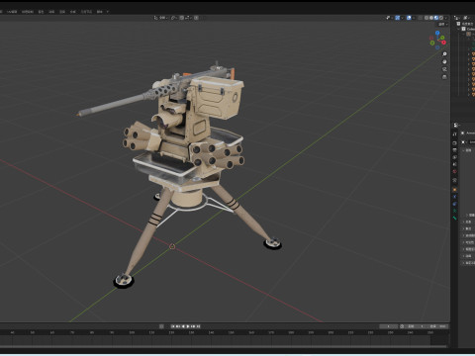Open the red World properties tab
Image resolution: width=475 pixels, height=356 pixels.
click(x=455, y=171)
